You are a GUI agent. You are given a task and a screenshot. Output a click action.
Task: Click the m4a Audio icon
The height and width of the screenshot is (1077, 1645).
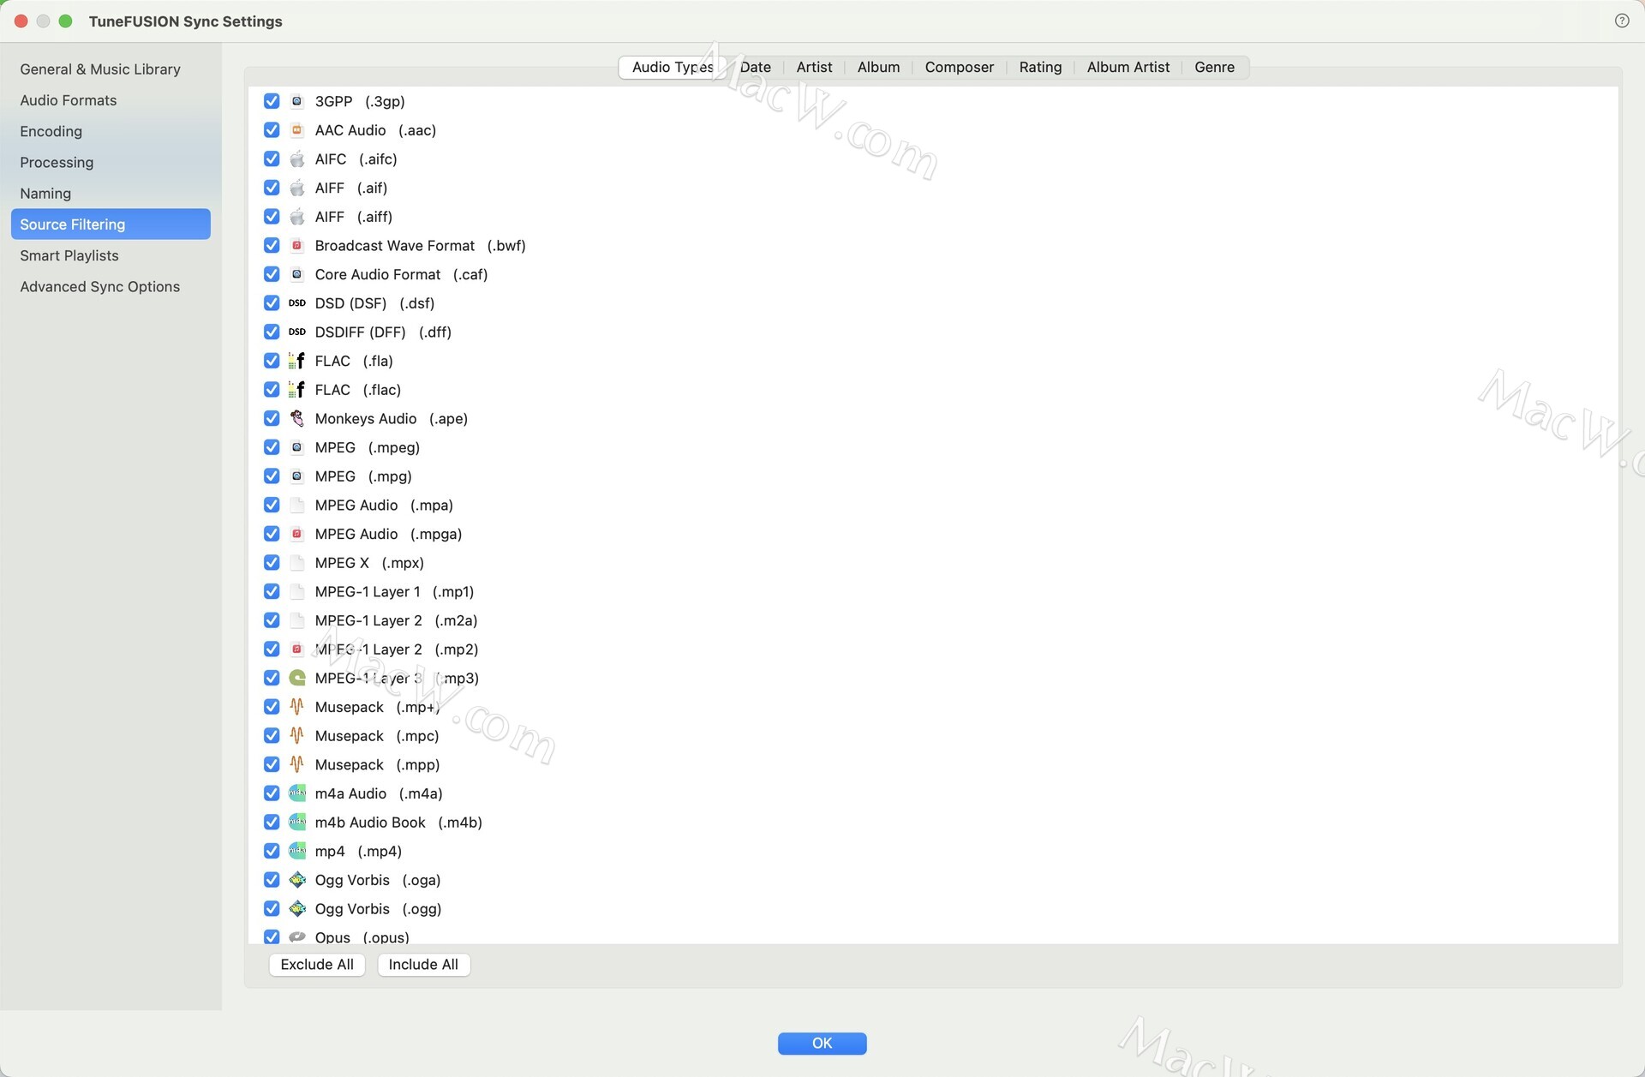(297, 793)
